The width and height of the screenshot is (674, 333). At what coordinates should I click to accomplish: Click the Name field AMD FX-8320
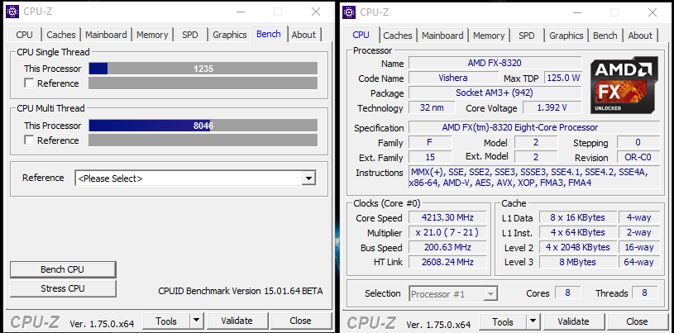pos(495,63)
